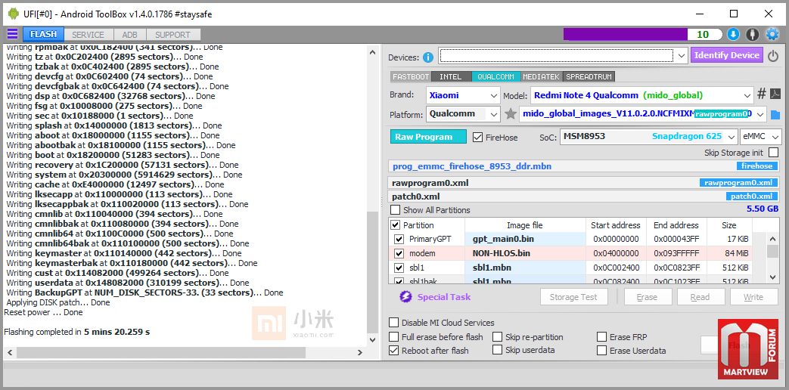Screen dimensions: 789x390
Task: Click the hash symbol icon next to Model
Action: tap(762, 94)
